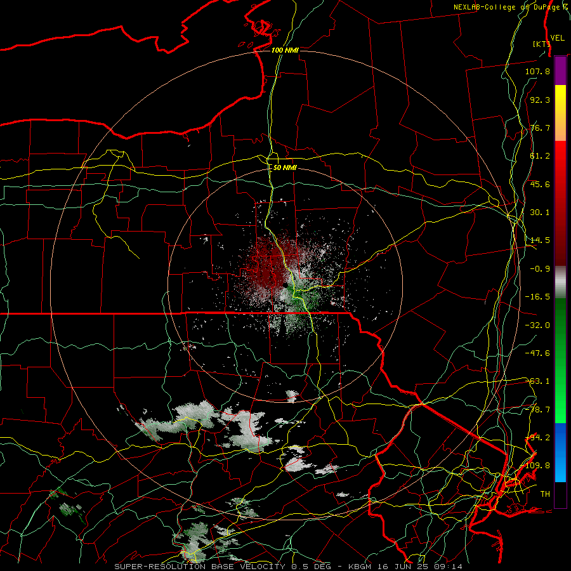Screen dimensions: 571x571
Task: Click the gray near-zero segment of the color bar
Action: point(560,282)
